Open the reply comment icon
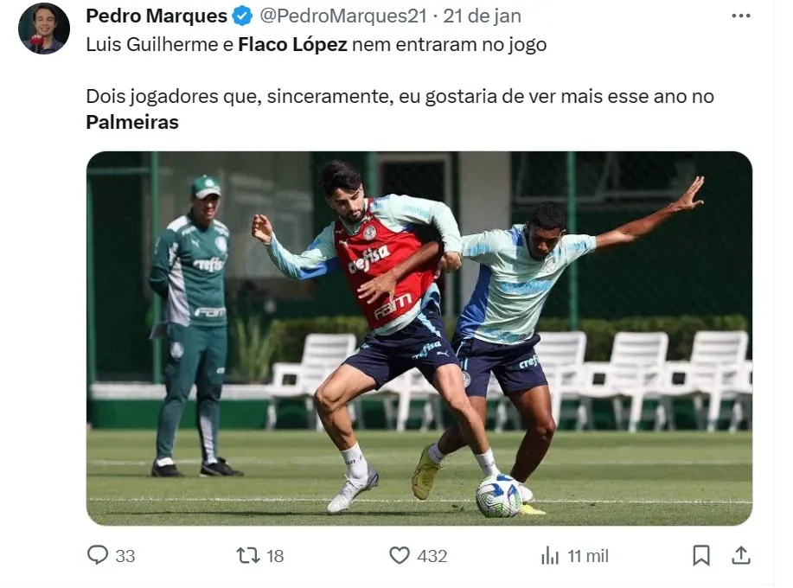This screenshot has height=588, width=793. [x=98, y=554]
